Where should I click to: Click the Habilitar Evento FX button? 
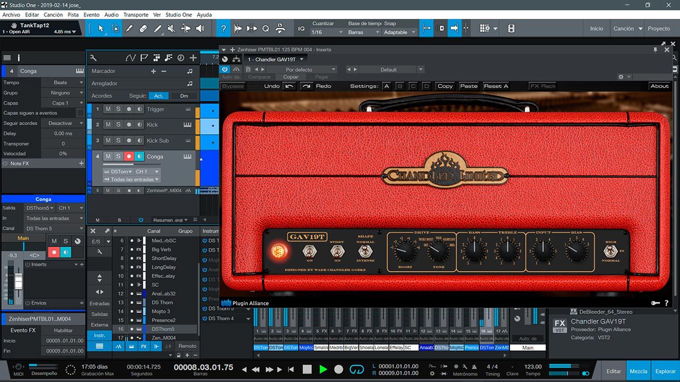click(x=63, y=330)
